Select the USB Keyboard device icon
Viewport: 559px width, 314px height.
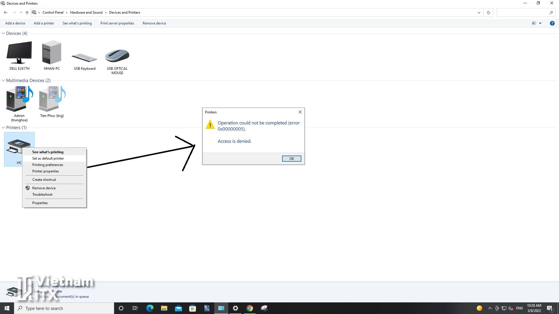click(x=84, y=58)
